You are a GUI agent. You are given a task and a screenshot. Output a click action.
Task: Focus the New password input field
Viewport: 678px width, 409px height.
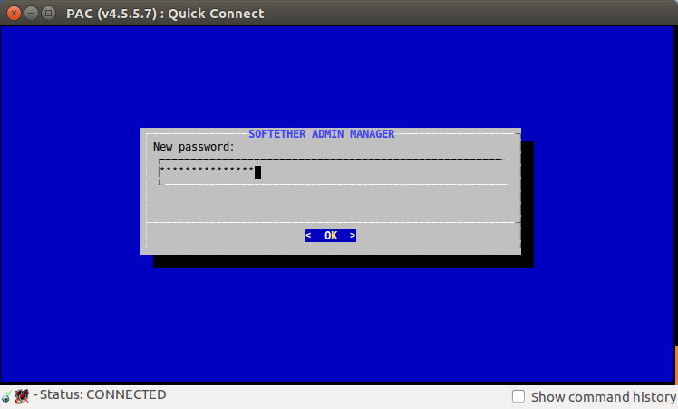333,171
